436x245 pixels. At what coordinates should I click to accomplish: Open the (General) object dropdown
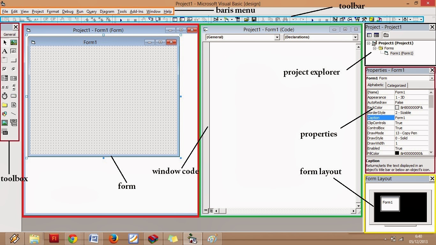pyautogui.click(x=277, y=37)
